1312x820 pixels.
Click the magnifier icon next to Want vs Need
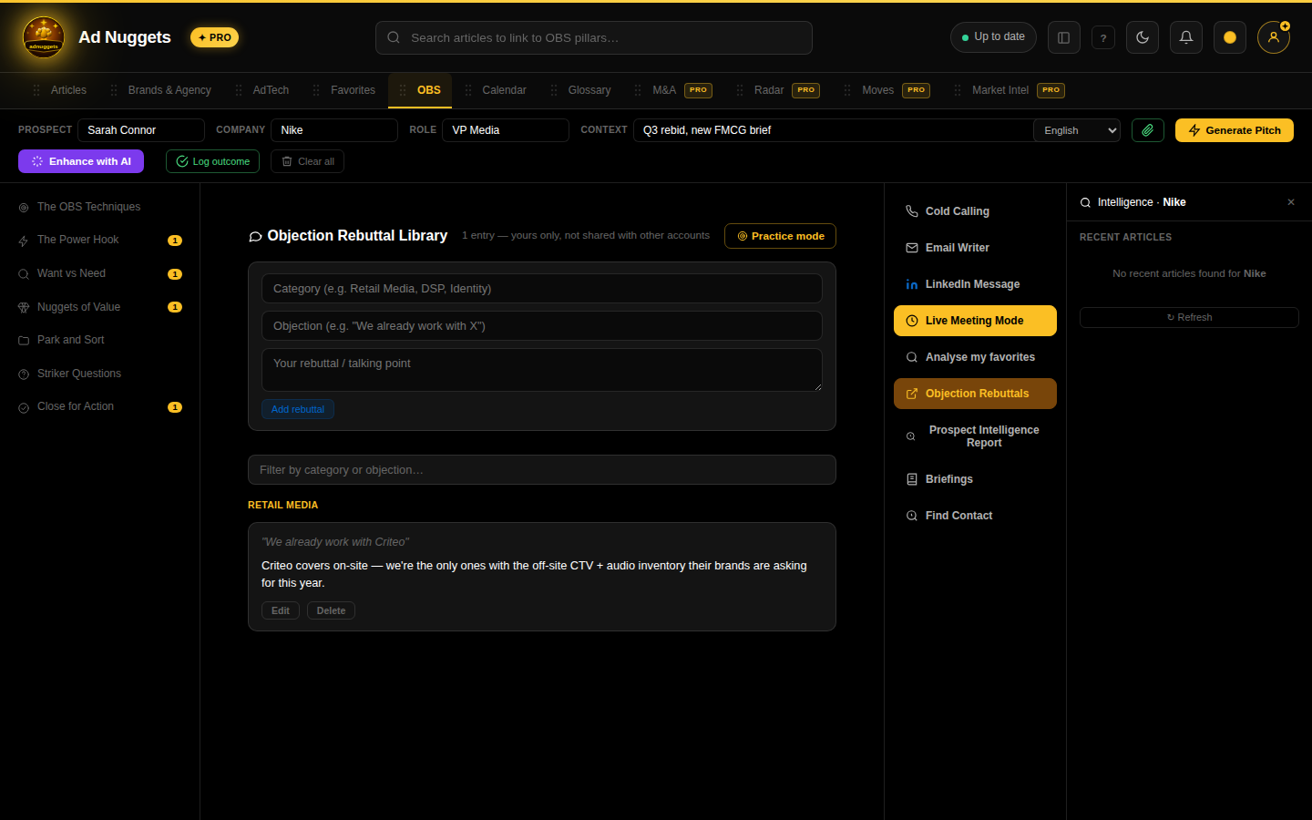[24, 274]
